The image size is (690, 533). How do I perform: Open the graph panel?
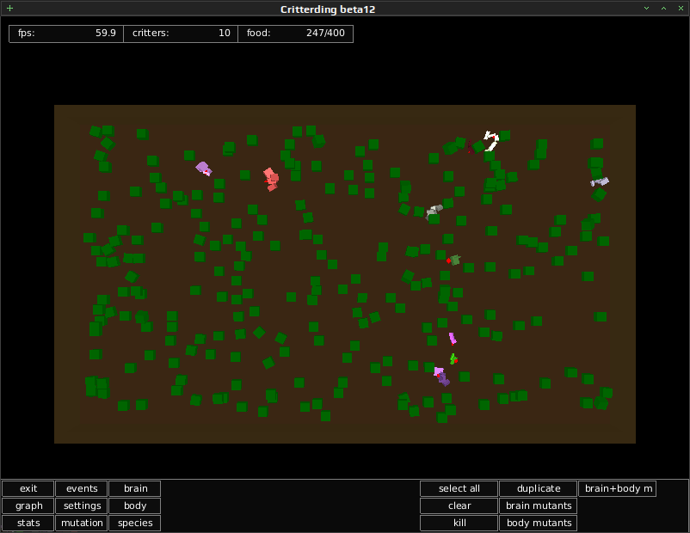28,505
